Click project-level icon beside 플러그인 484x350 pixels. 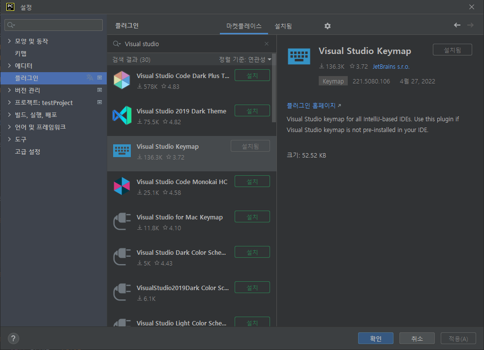pos(99,78)
